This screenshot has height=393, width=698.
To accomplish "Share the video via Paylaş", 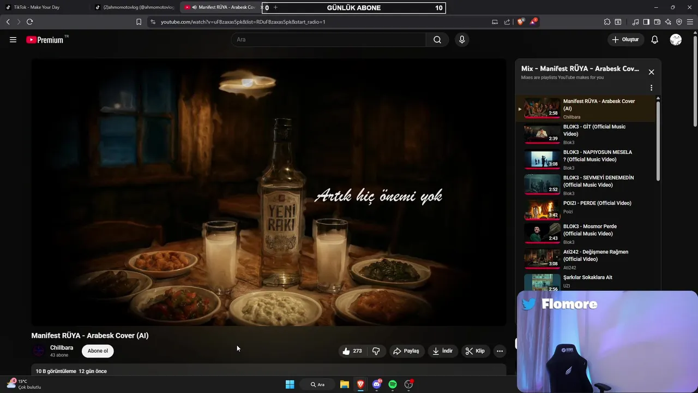I will click(406, 351).
